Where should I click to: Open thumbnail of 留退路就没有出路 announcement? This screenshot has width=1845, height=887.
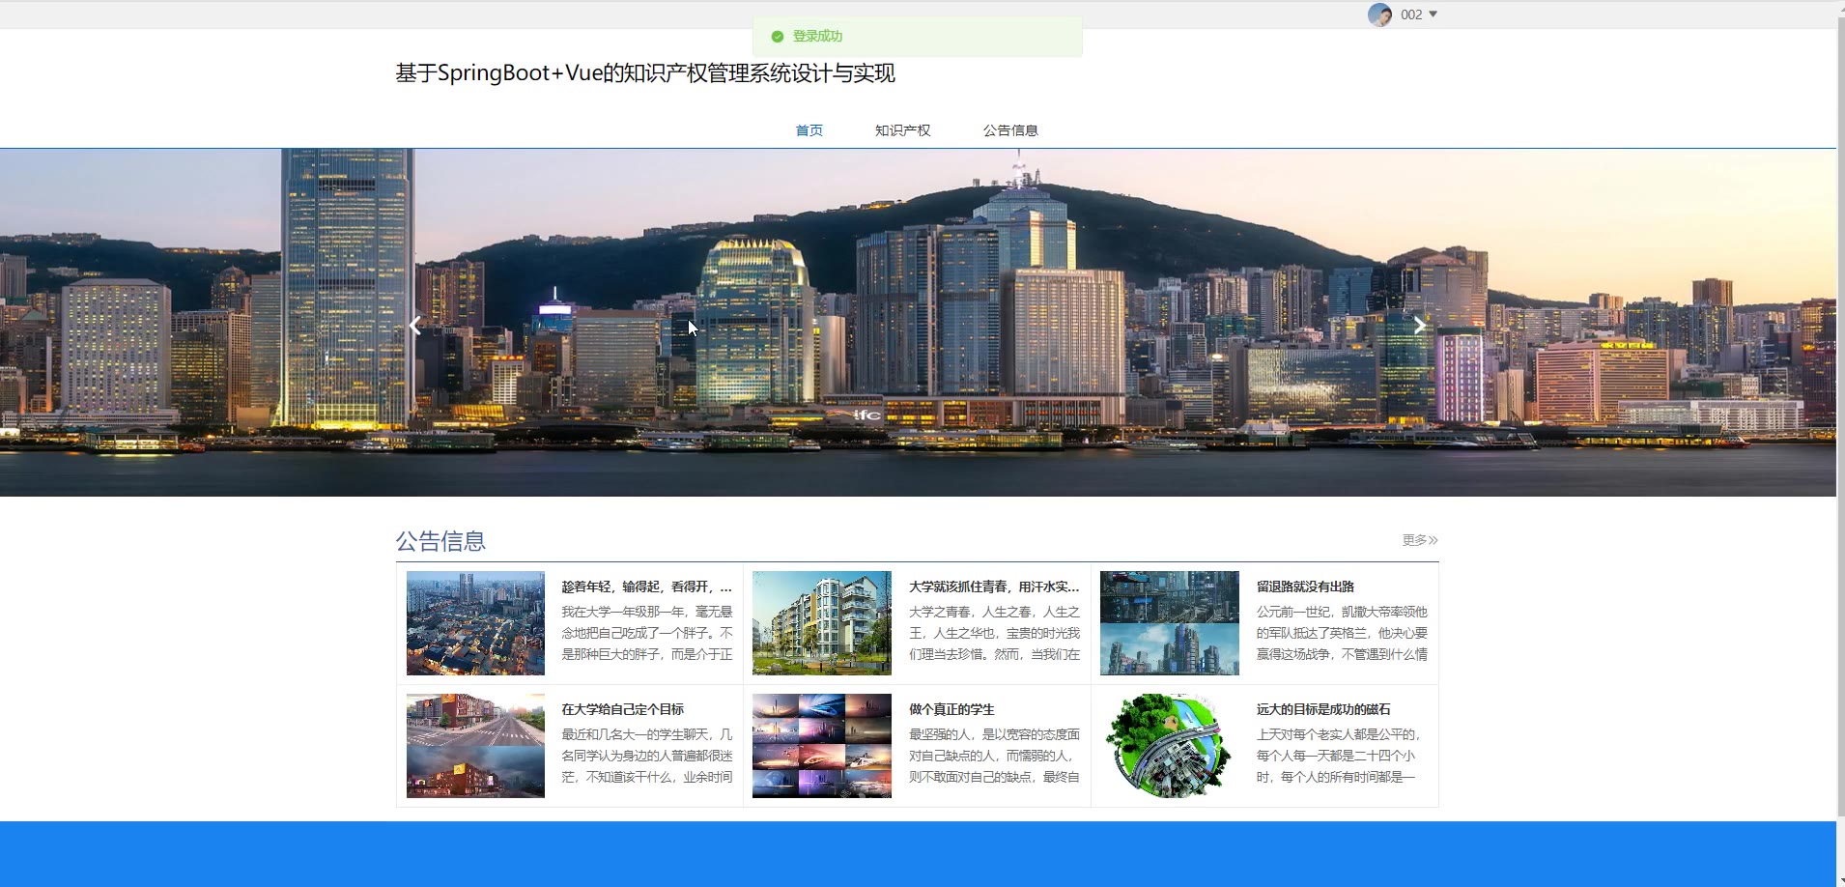tap(1170, 623)
